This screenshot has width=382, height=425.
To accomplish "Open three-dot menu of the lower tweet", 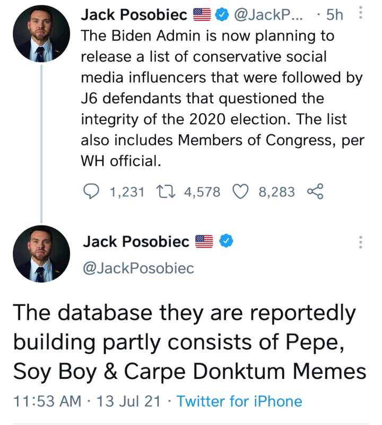I will pos(360,242).
